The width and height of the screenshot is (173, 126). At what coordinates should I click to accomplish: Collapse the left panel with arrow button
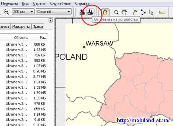tap(51, 20)
